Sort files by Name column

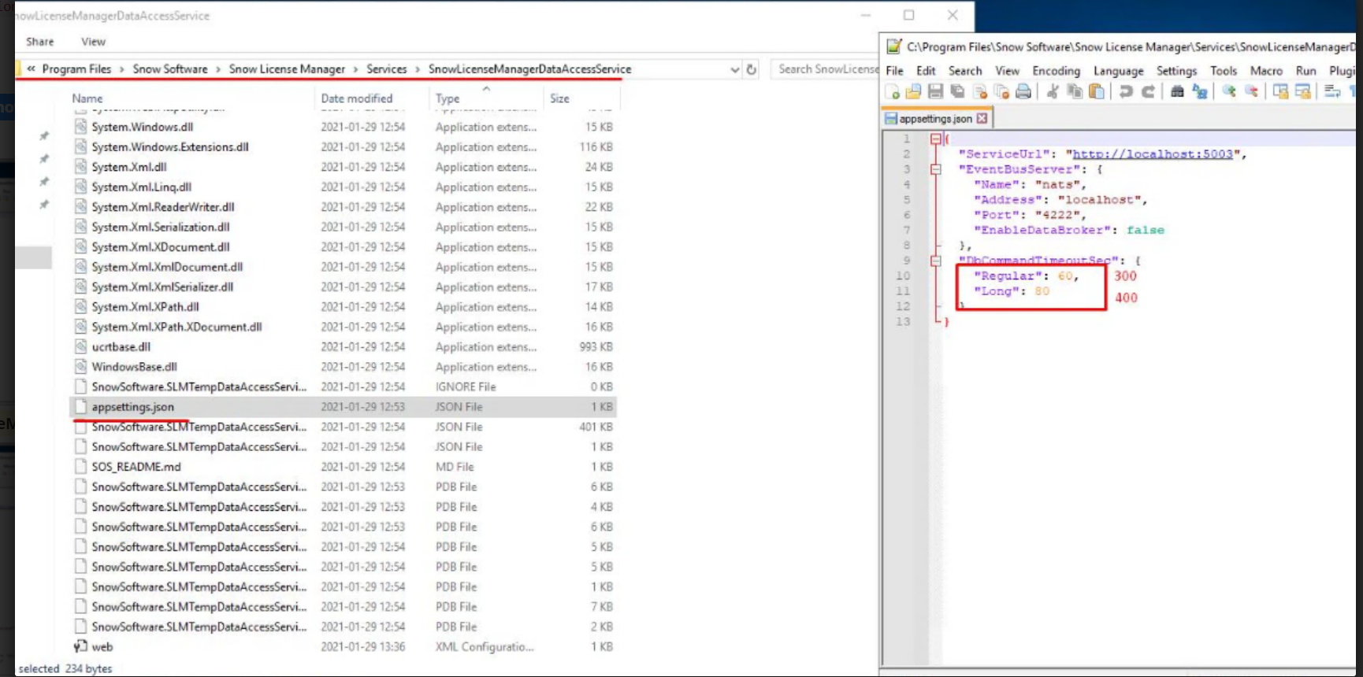(87, 98)
